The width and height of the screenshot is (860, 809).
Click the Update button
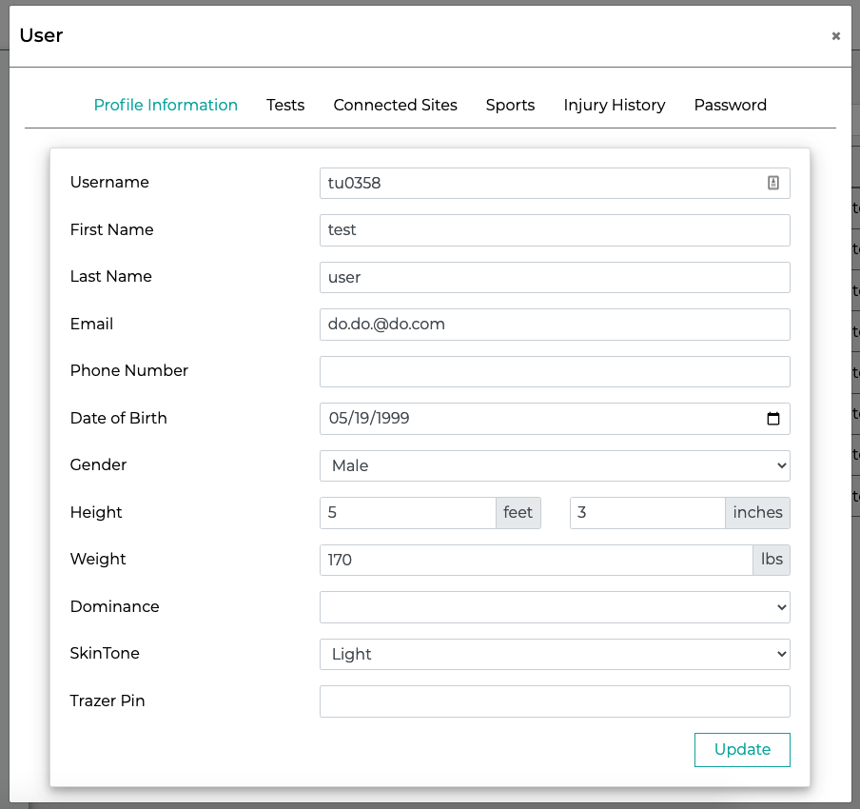[x=742, y=750]
